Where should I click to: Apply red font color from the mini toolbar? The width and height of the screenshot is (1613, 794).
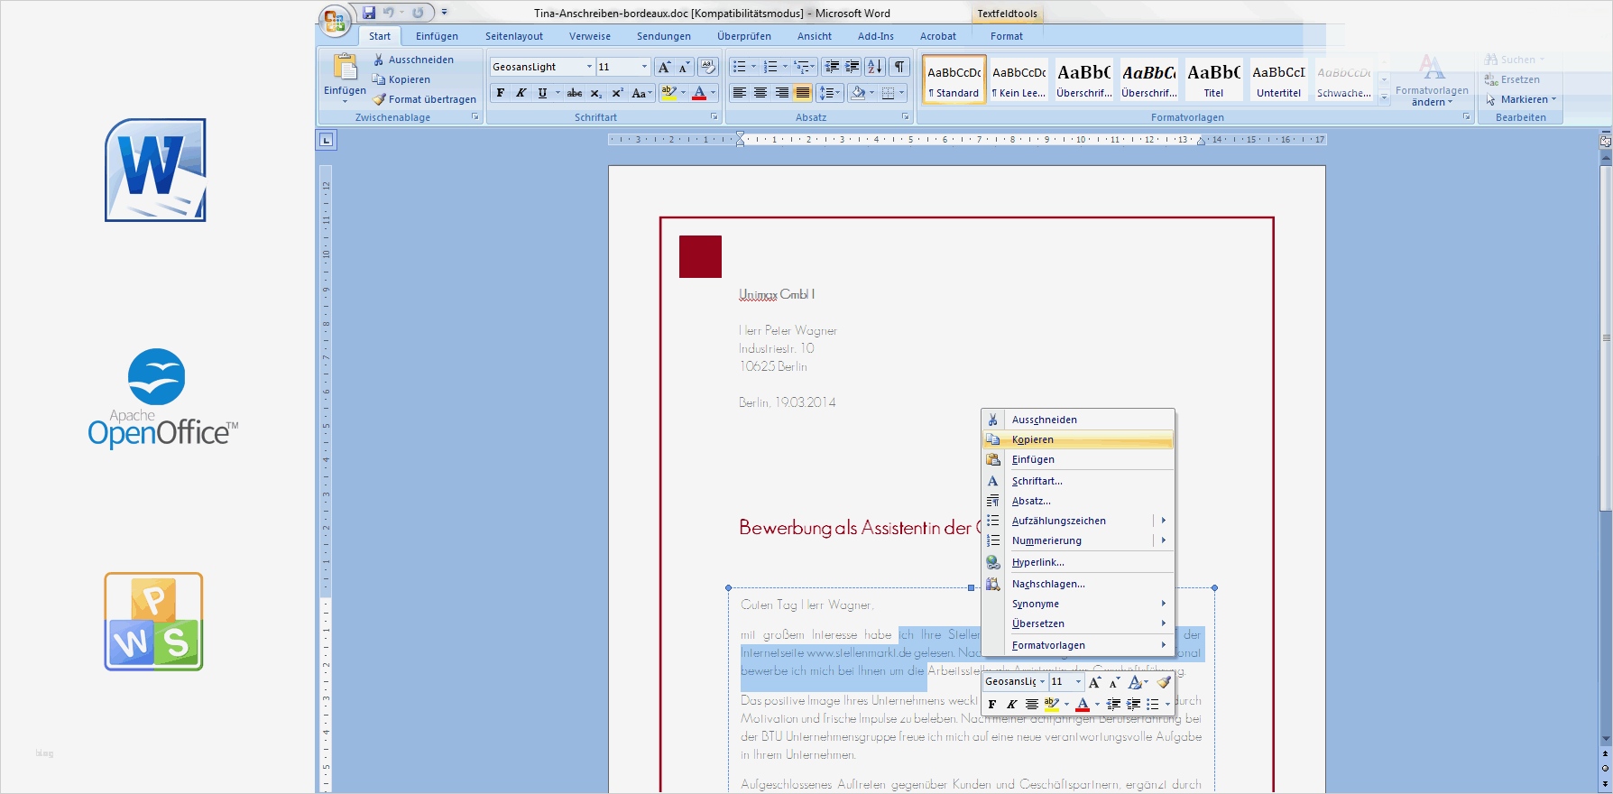click(1083, 705)
